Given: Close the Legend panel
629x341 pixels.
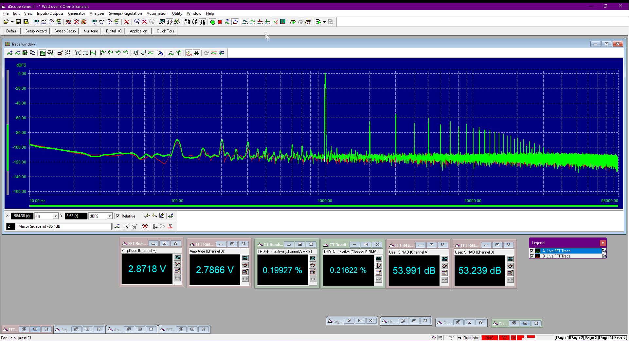Looking at the screenshot, I should [x=603, y=243].
